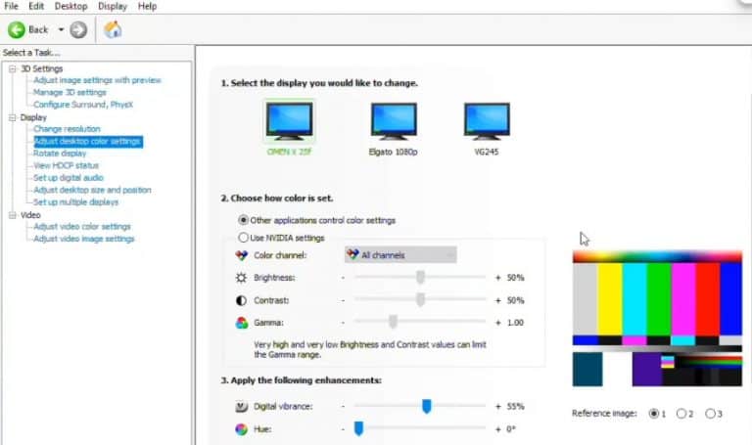Click the Home icon in toolbar
The width and height of the screenshot is (752, 445).
pyautogui.click(x=113, y=29)
